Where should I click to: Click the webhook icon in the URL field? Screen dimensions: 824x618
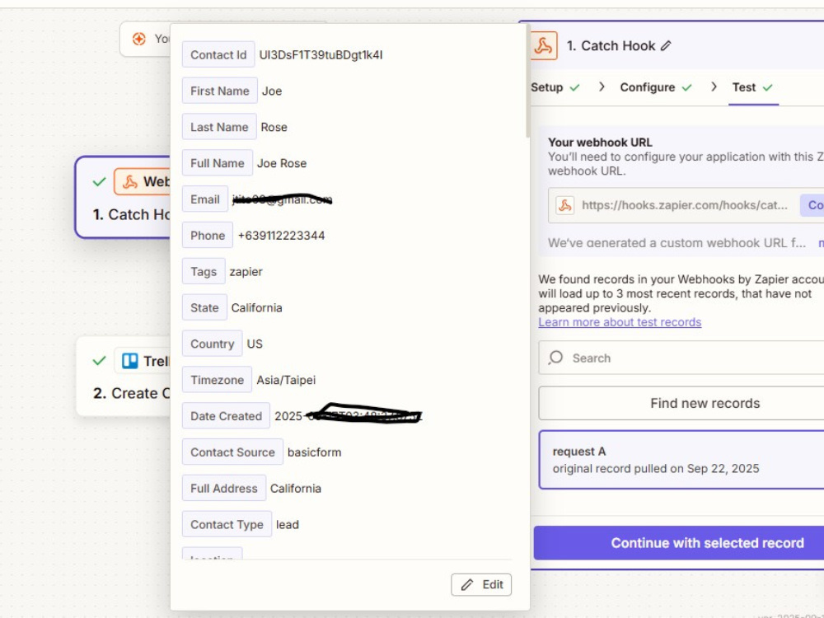tap(565, 205)
